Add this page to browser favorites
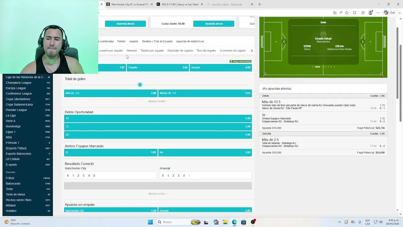 pos(347,13)
